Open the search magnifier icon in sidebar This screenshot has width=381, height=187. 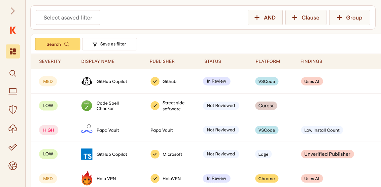click(x=13, y=73)
